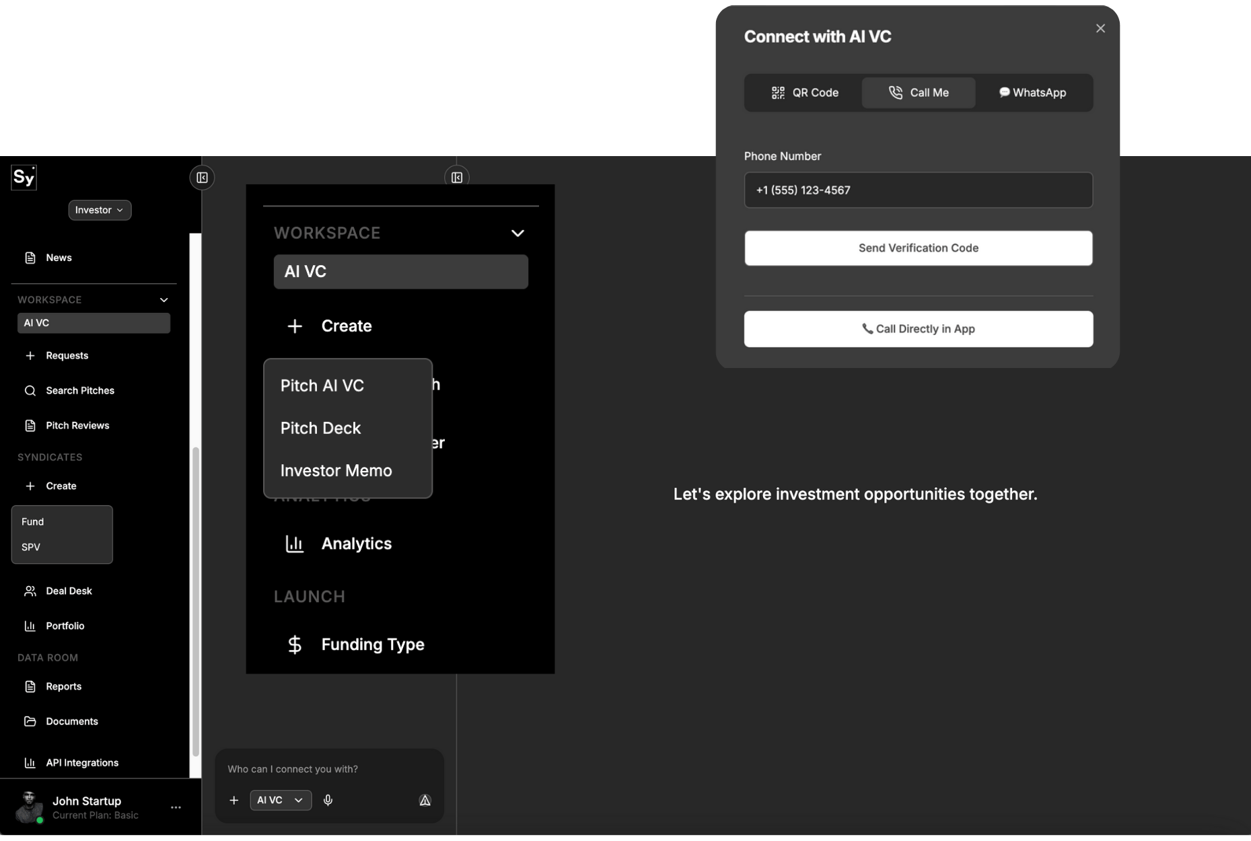The image size is (1251, 841).
Task: Click the plus icon beside Create in zoomed panel
Action: 295,326
